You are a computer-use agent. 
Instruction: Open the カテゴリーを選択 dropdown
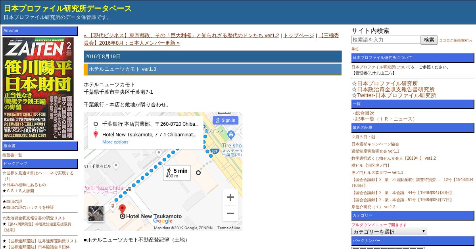[389, 232]
